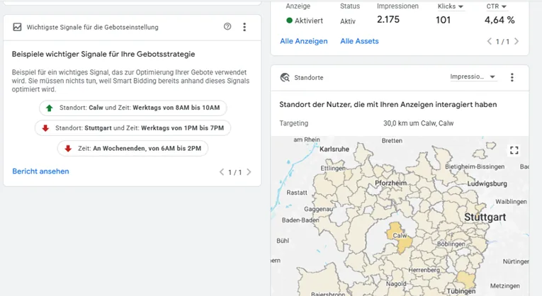The height and width of the screenshot is (296, 542).
Task: Click the 2.175 impressions value
Action: pyautogui.click(x=388, y=20)
